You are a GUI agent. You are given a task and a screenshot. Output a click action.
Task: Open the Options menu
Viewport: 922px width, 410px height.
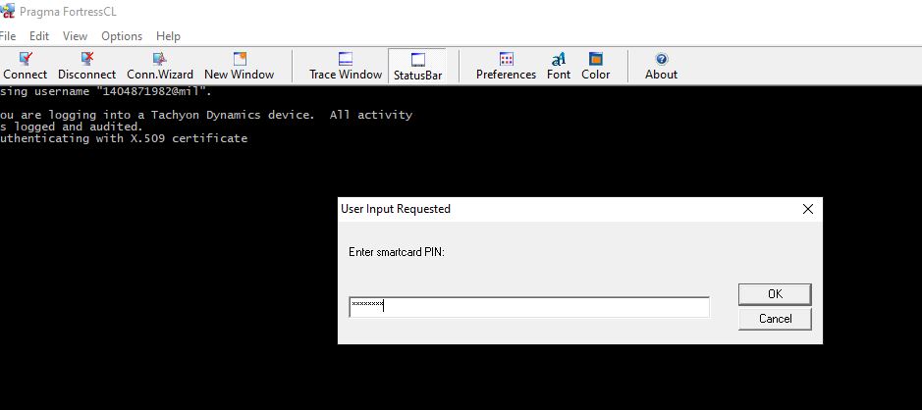point(122,36)
